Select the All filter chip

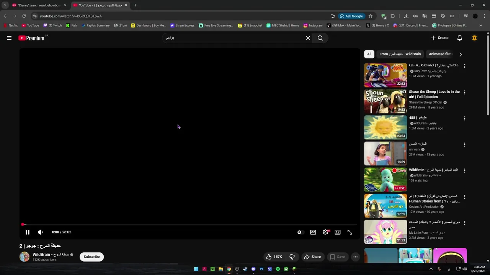pos(369,54)
